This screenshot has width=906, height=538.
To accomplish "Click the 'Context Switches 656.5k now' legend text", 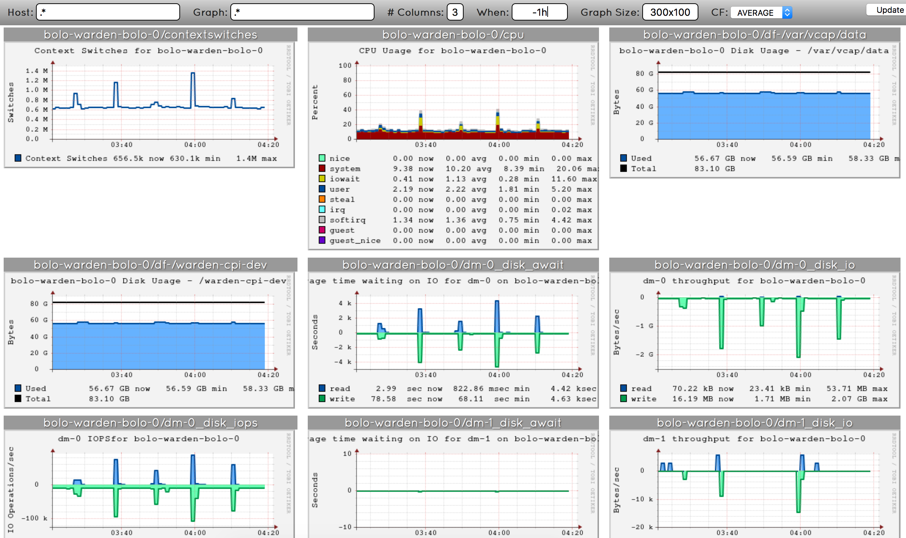I will 95,158.
